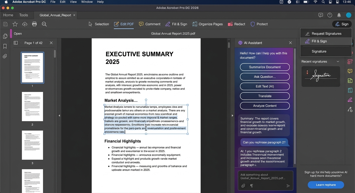Print the document with printer icon
Screen dimensions: 355x193
[35, 24]
